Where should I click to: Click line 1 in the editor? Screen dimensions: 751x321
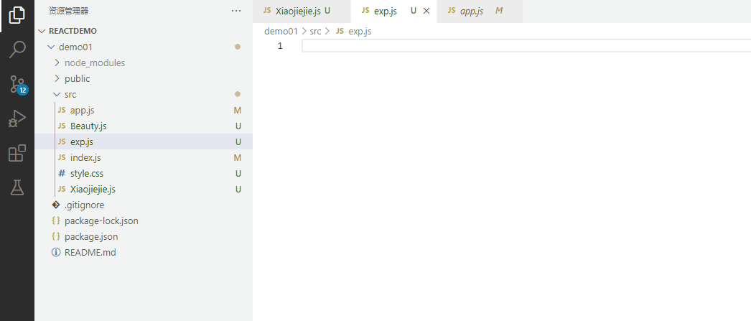coord(526,46)
